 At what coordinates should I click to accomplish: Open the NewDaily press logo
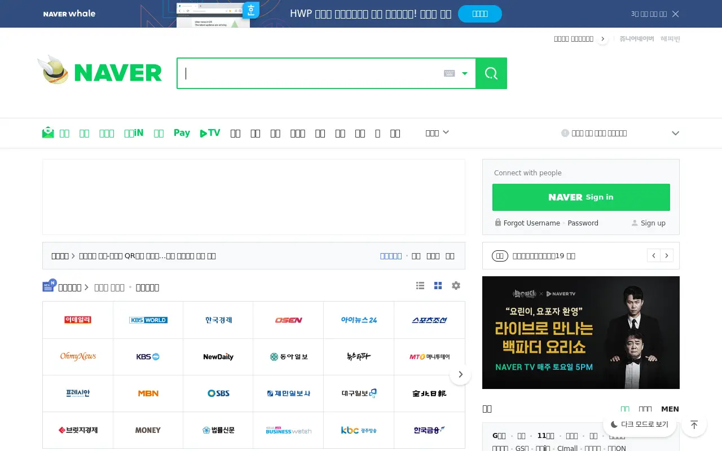click(218, 356)
